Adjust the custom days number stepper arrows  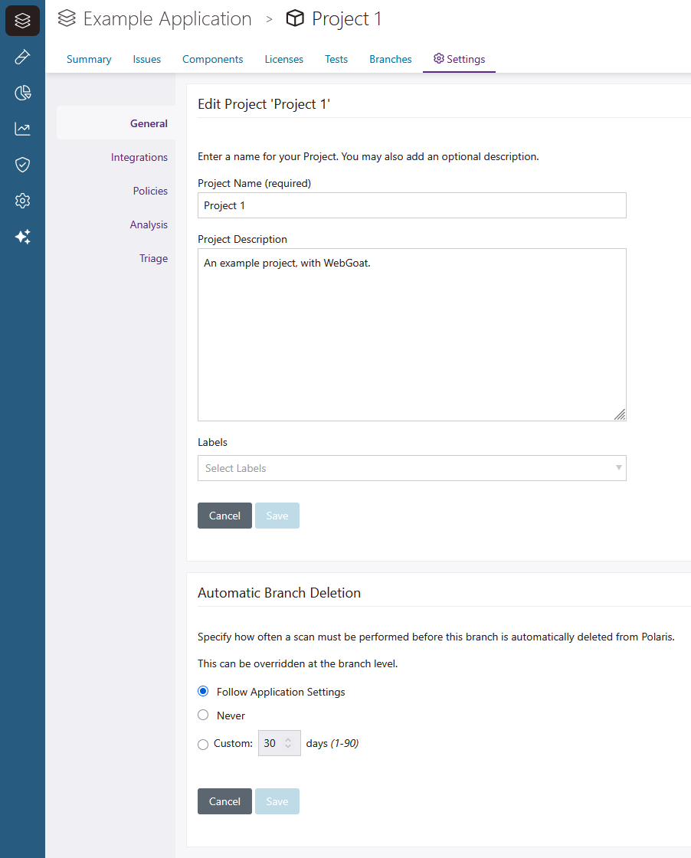pyautogui.click(x=288, y=743)
